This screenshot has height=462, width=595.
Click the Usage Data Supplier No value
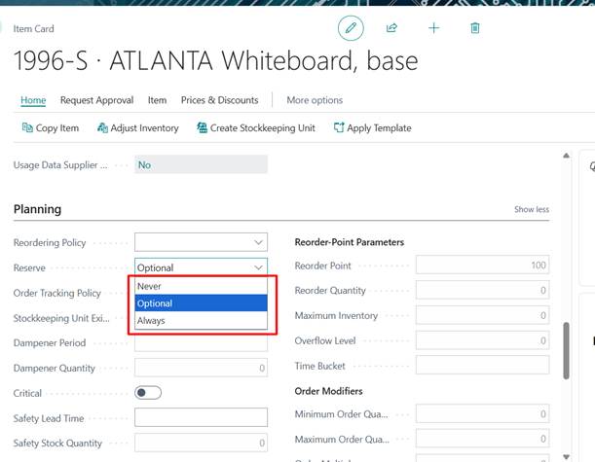(201, 164)
